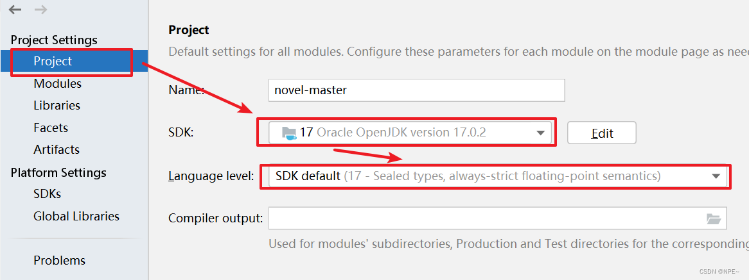Click the Edit button beside SDK
The height and width of the screenshot is (280, 749).
[601, 133]
